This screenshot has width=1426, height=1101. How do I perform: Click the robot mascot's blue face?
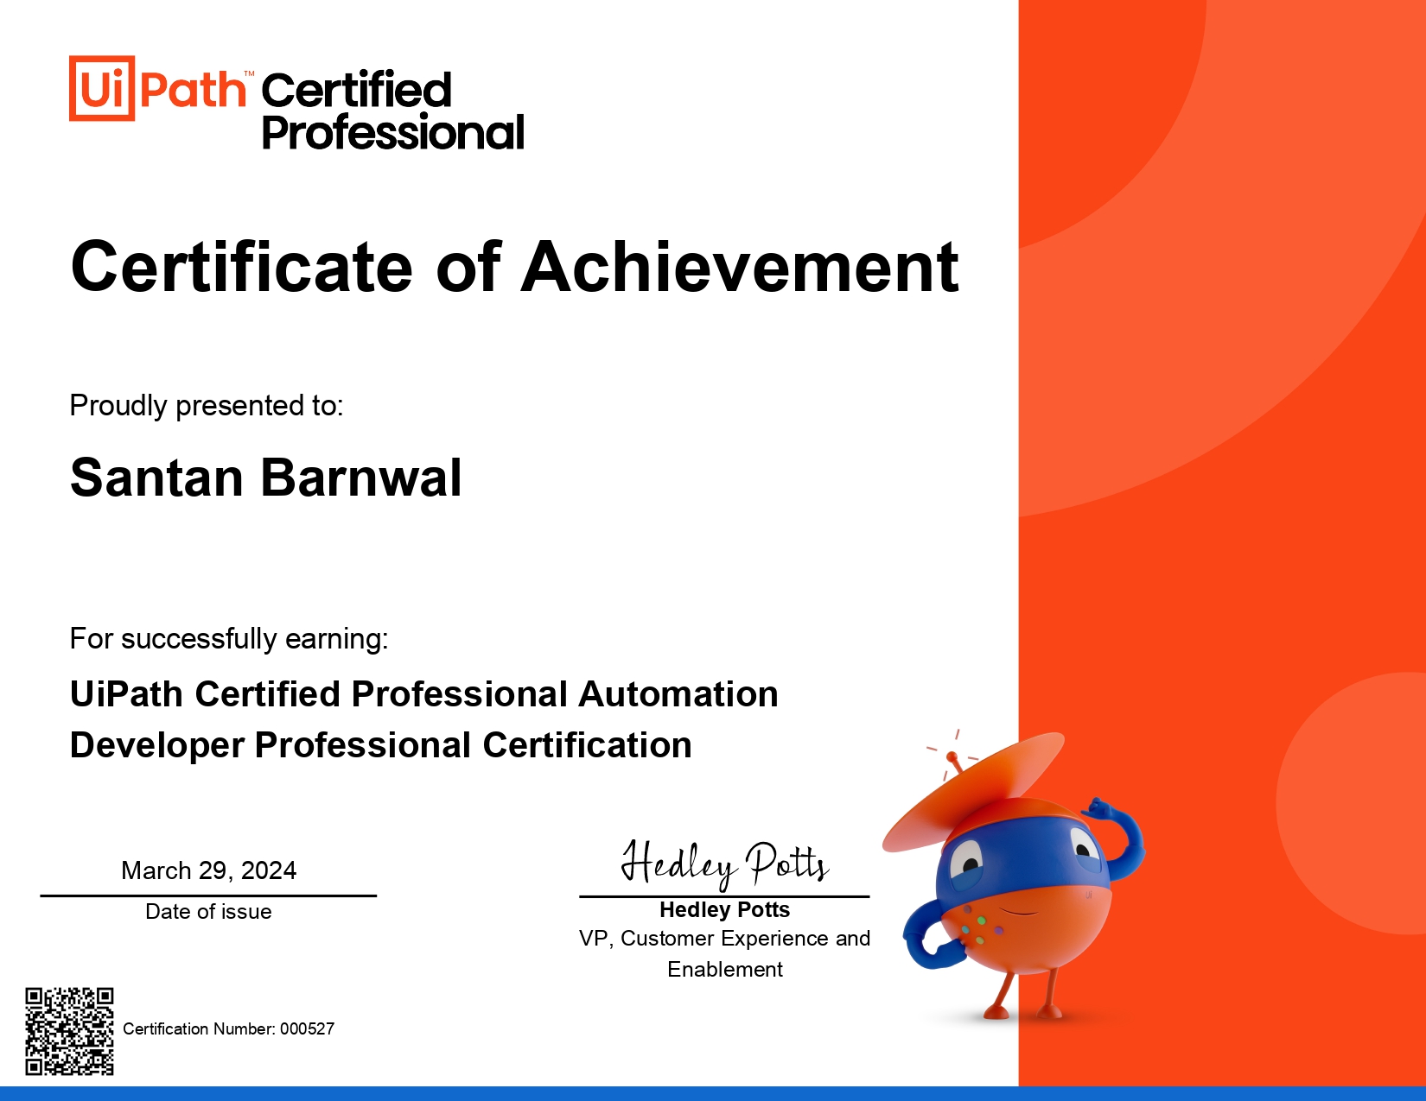point(1020,851)
